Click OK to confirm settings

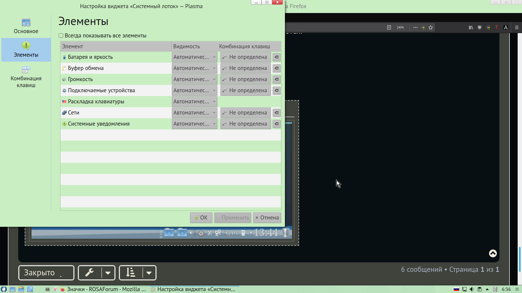[x=201, y=218]
